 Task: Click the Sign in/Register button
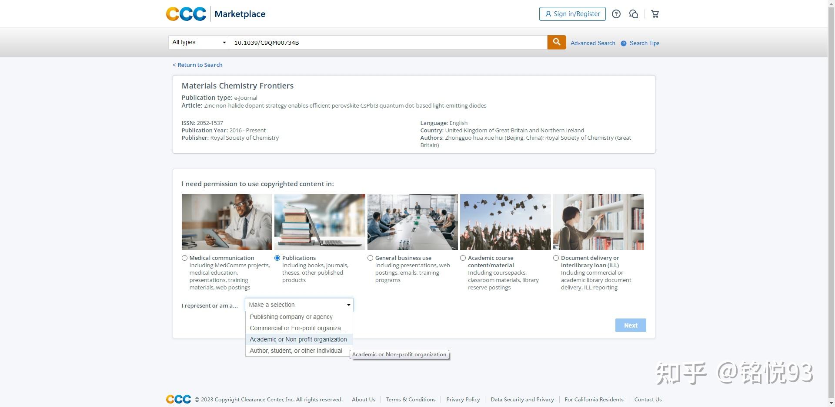coord(572,14)
